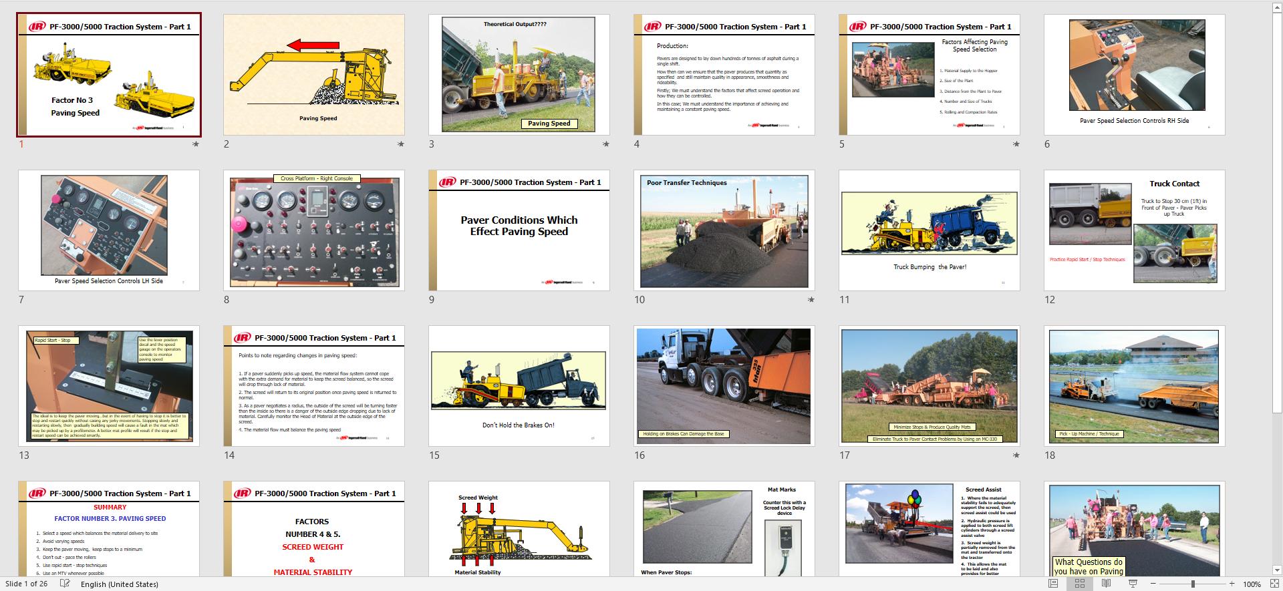The width and height of the screenshot is (1283, 591).
Task: Click the 100% zoom level
Action: [1252, 584]
